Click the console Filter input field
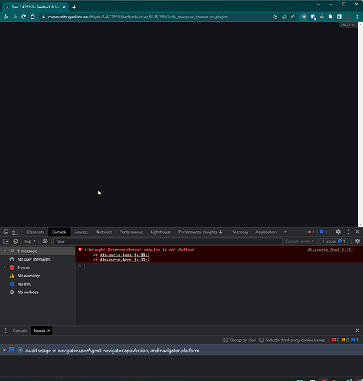This screenshot has height=381, width=363. [168, 242]
